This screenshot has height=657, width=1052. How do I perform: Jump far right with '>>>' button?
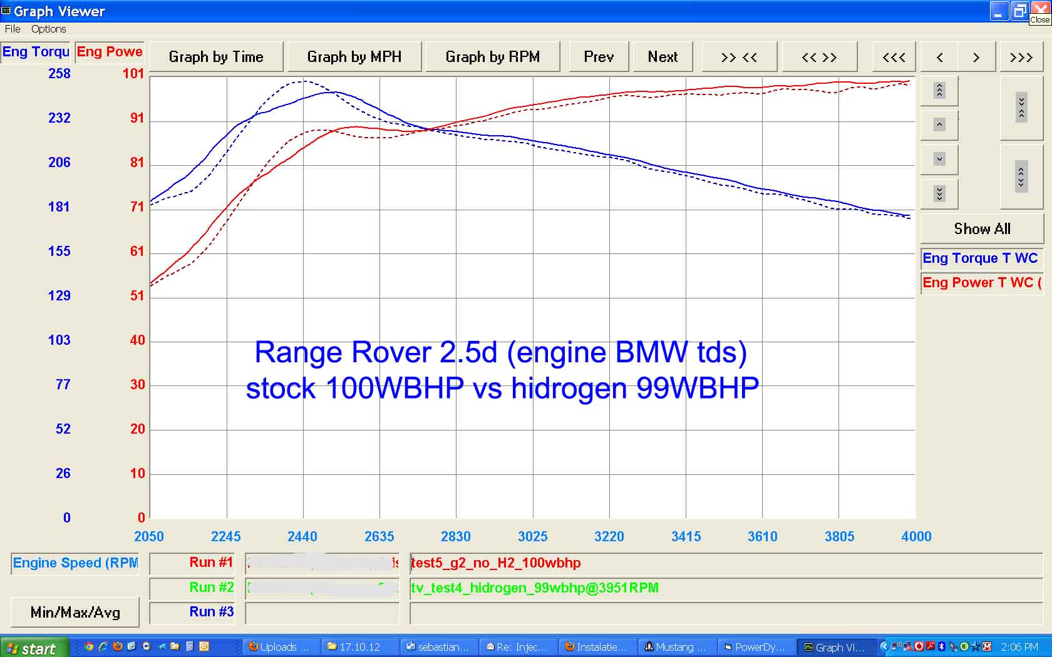coord(1021,57)
